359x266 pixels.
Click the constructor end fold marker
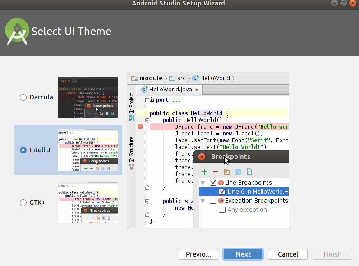pyautogui.click(x=147, y=188)
